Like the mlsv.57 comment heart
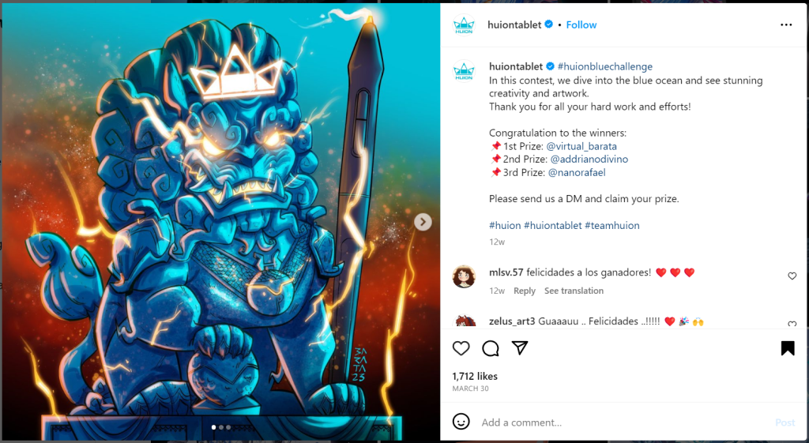 coord(792,276)
